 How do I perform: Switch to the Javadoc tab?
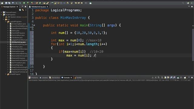coord(44,78)
